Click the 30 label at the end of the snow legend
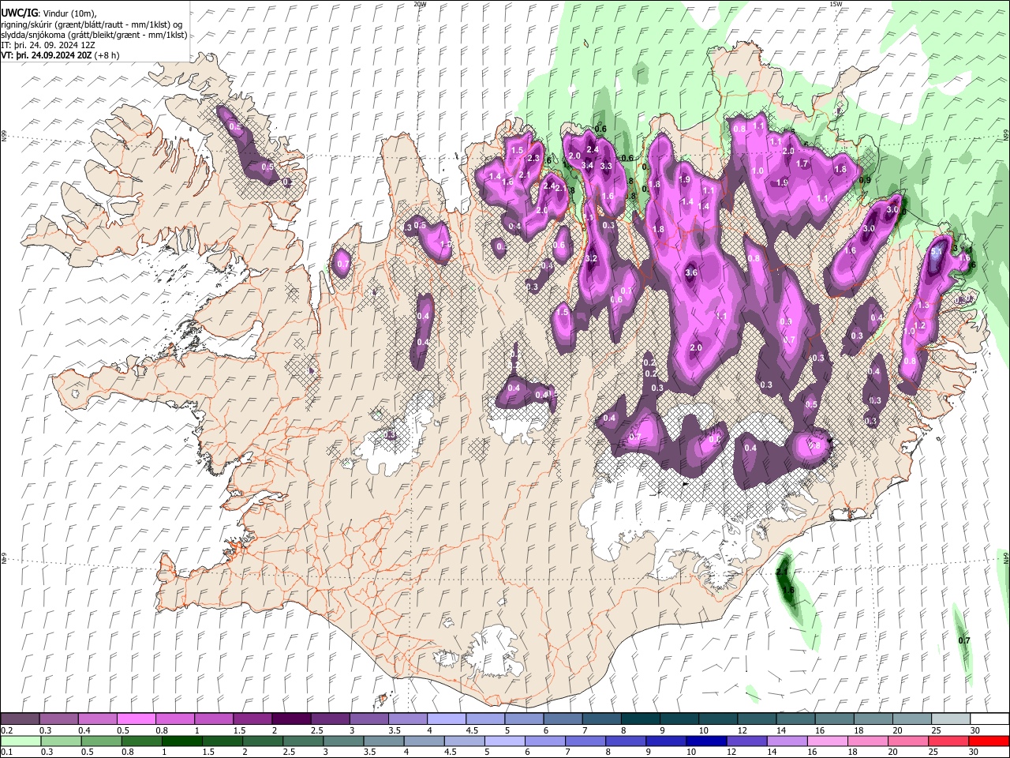This screenshot has width=1010, height=758. (x=975, y=730)
